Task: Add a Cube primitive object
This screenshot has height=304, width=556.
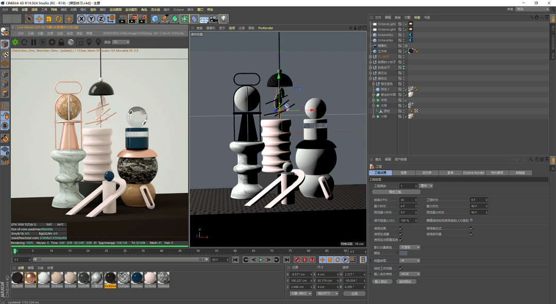Action: point(155,19)
